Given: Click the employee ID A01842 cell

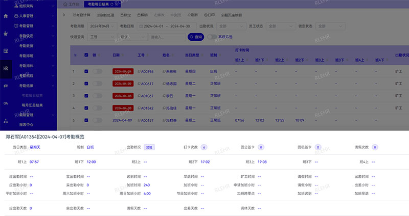Looking at the screenshot, I should (147, 108).
